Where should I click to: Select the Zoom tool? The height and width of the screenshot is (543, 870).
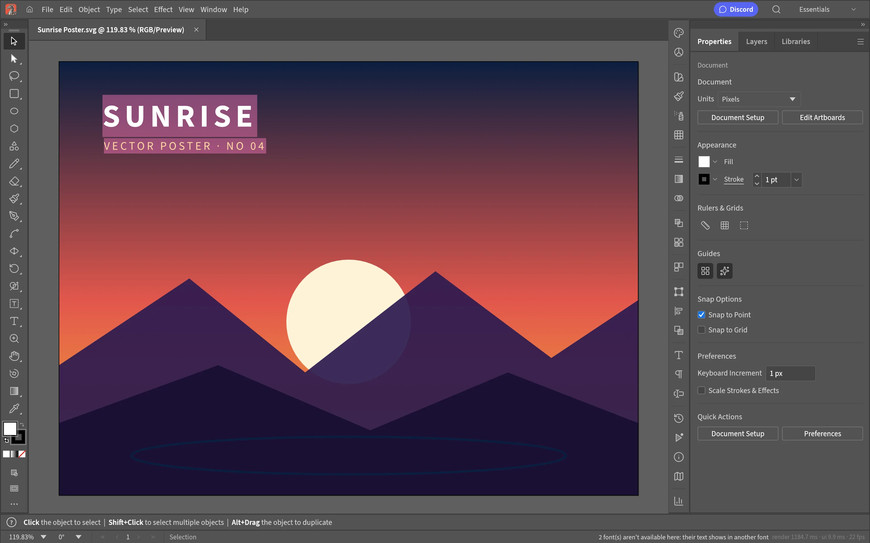point(14,339)
